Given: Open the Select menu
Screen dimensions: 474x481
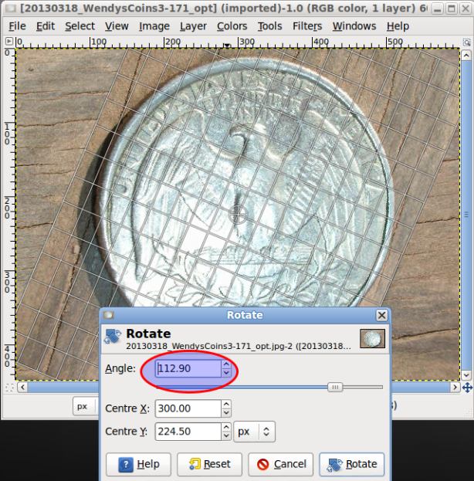Looking at the screenshot, I should [80, 26].
